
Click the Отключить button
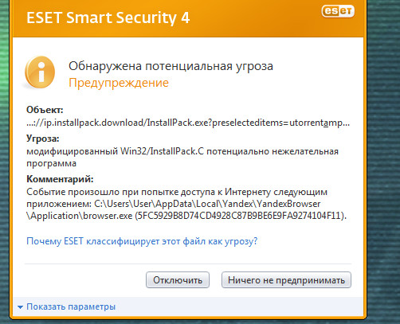click(x=178, y=280)
